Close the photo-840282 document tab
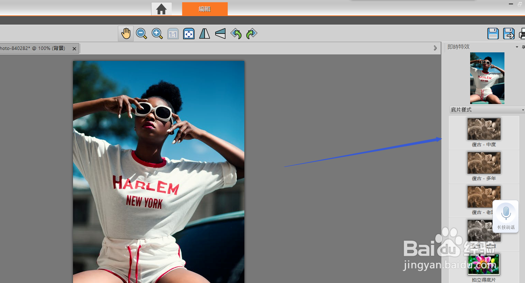 [x=74, y=49]
